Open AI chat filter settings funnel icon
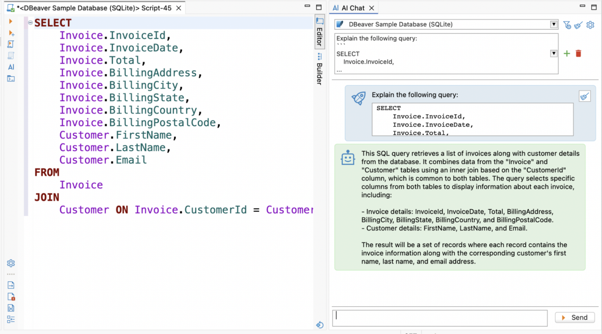The width and height of the screenshot is (602, 334). (567, 25)
